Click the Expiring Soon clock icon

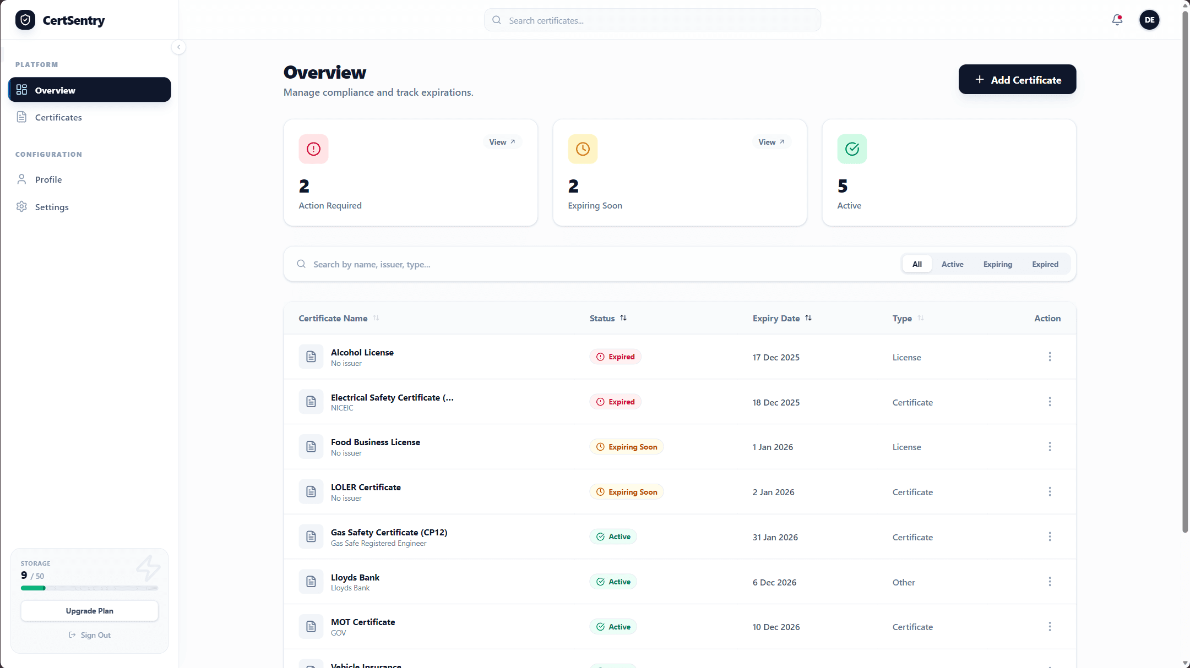[x=582, y=149]
